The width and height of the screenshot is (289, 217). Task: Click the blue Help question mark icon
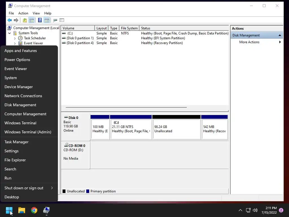tap(40, 20)
